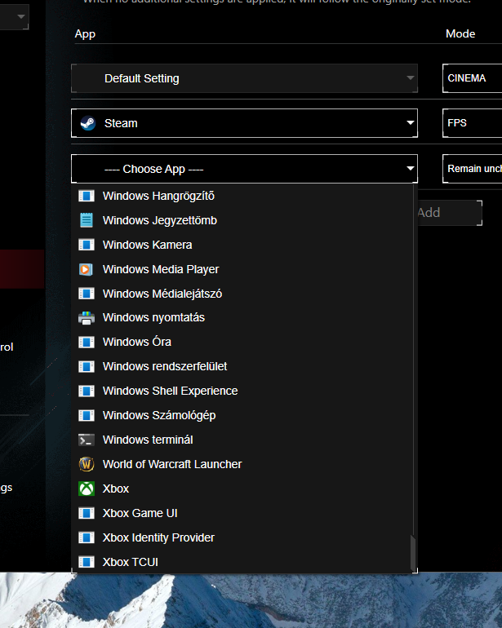
Task: Select the Windows Jegyzettömb notepad icon
Action: (x=87, y=220)
